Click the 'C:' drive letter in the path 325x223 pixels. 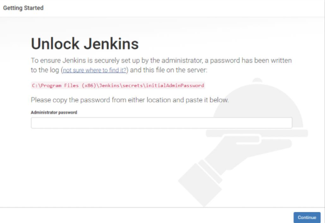tap(35, 86)
